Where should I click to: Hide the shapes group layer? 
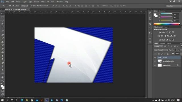155,58
